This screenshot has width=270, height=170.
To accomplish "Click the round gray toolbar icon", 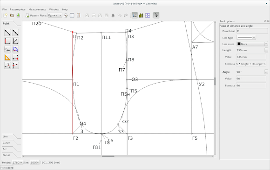I will 113,15.
